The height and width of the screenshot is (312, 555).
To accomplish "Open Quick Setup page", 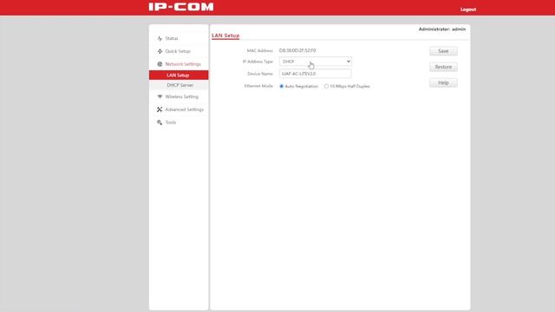I will click(179, 51).
